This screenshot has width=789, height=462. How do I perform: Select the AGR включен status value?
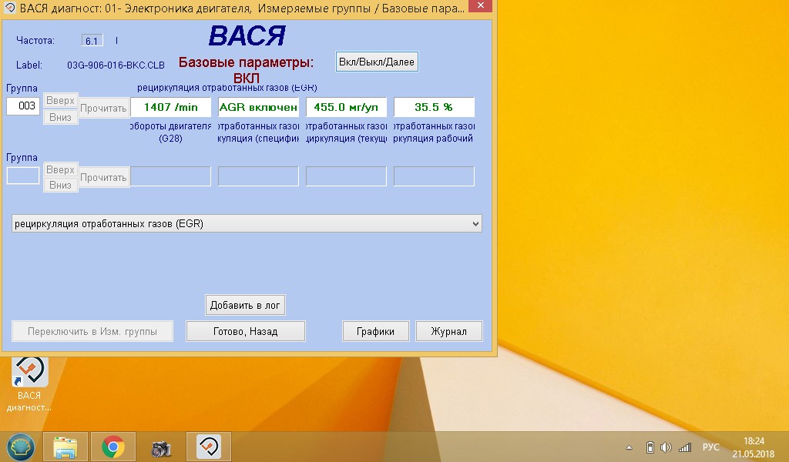click(258, 107)
